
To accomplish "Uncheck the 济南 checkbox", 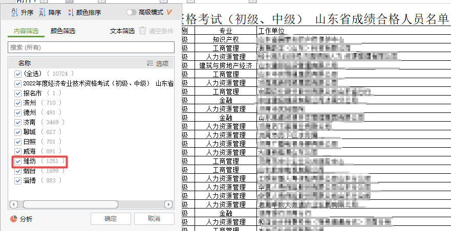I will pyautogui.click(x=18, y=123).
